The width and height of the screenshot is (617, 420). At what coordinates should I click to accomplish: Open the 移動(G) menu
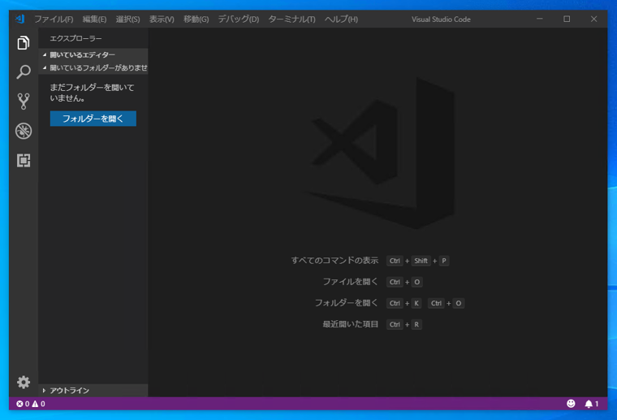click(196, 19)
